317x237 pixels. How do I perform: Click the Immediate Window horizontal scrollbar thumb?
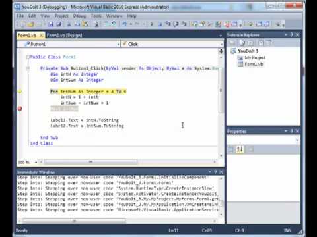point(74,221)
